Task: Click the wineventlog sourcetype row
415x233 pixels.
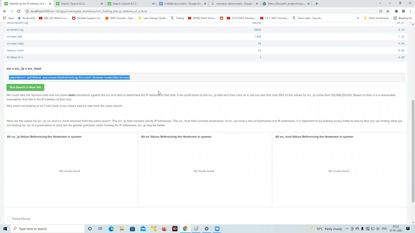Action: (x=206, y=30)
